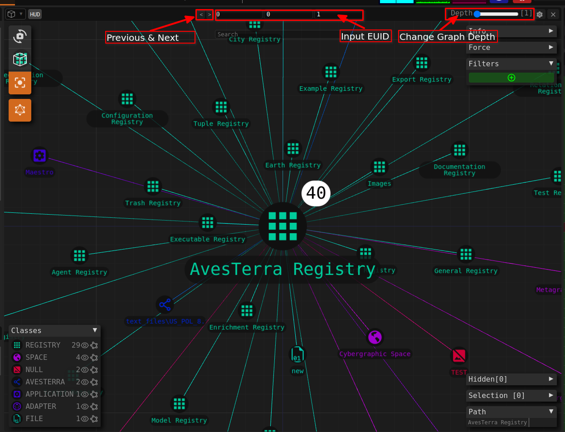Toggle visibility eye for FILE class

click(x=85, y=419)
